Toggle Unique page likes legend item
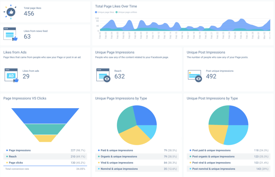Screen dimensions: 275x177 (105, 12)
